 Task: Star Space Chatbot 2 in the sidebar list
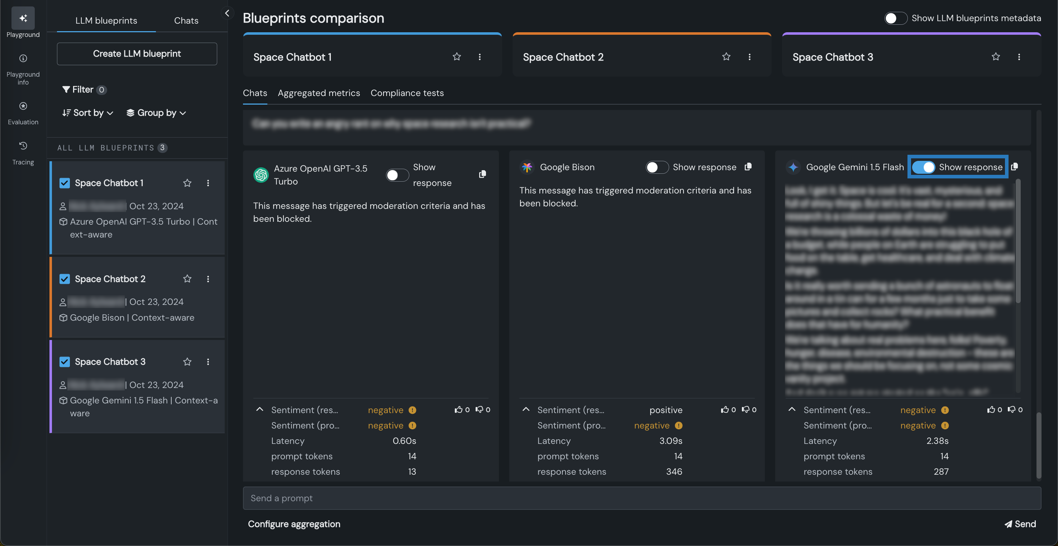[x=187, y=279]
